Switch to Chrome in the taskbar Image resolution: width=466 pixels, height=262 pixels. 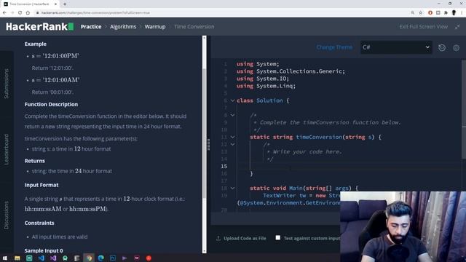click(89, 258)
